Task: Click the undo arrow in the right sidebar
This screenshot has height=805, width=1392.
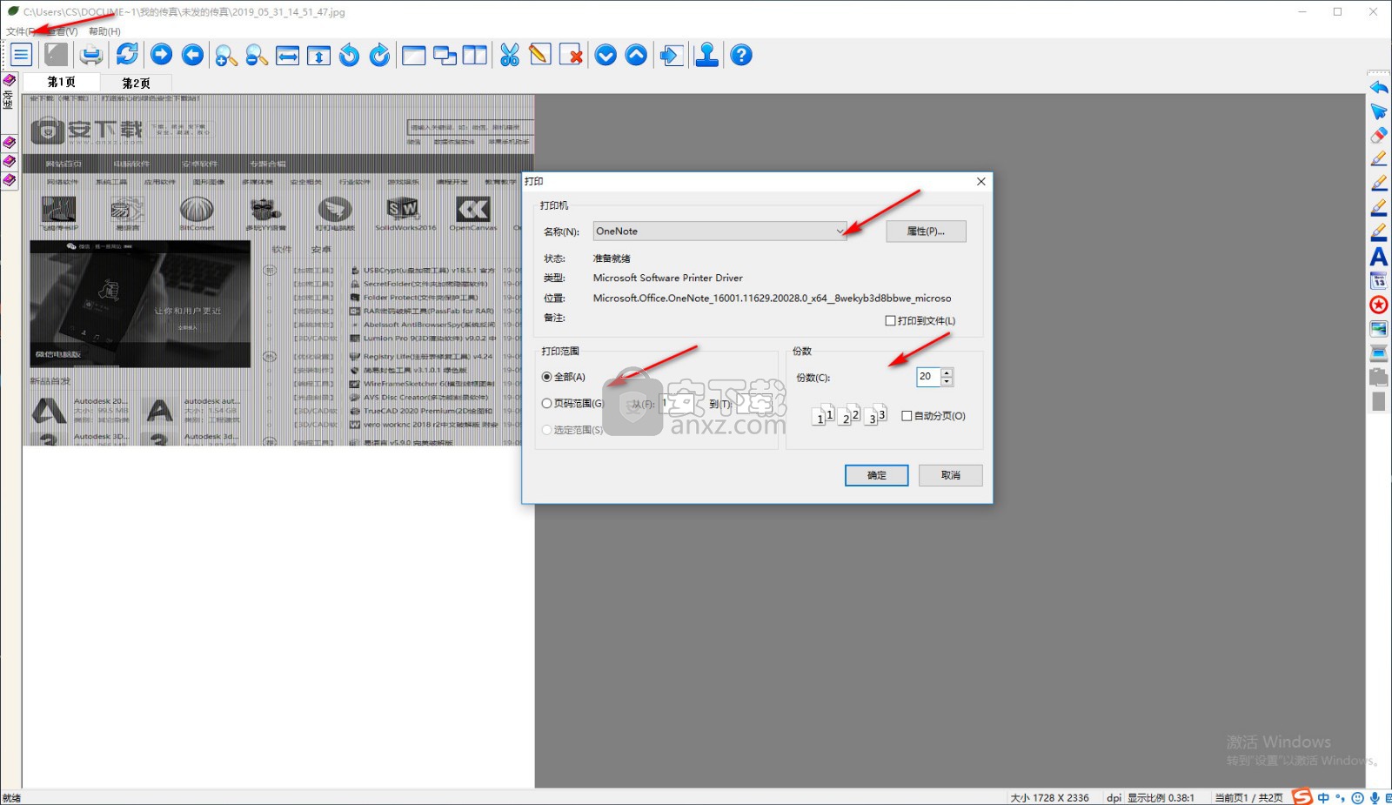Action: pyautogui.click(x=1379, y=87)
